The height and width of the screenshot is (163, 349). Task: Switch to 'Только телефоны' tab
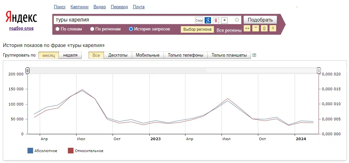tap(186, 55)
